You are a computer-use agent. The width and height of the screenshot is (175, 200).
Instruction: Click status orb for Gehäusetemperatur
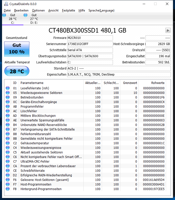(x=8, y=143)
